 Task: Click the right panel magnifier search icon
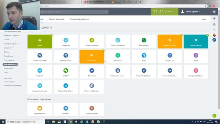coord(214,30)
